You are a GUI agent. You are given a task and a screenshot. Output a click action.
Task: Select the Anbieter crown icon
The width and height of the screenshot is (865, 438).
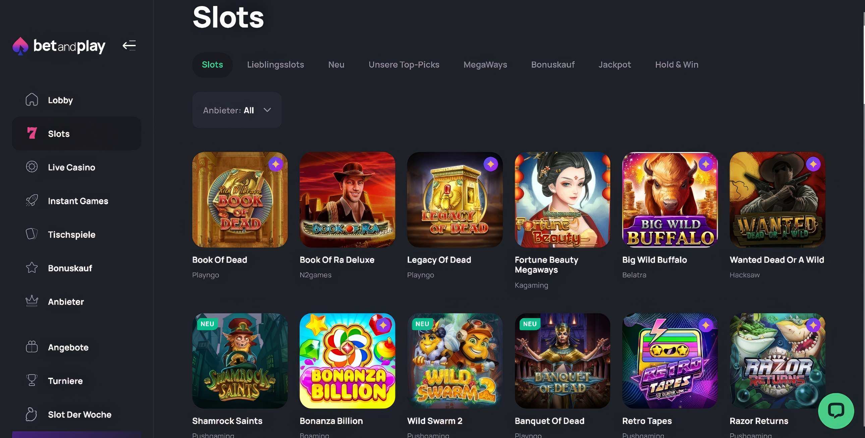click(32, 301)
